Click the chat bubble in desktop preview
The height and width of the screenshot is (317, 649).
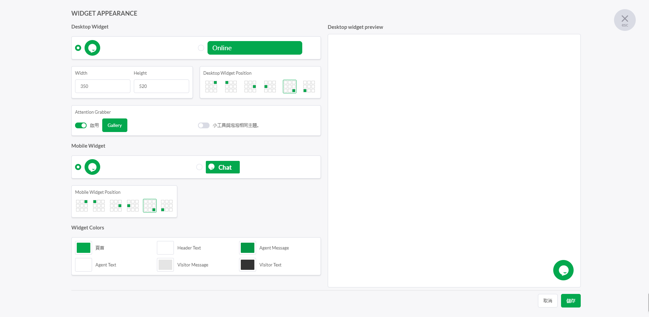(x=563, y=270)
